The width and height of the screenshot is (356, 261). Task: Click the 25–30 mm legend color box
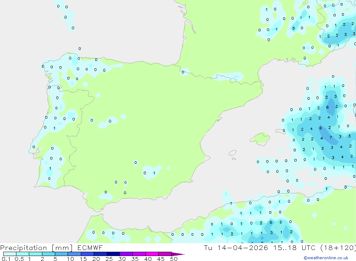(113, 254)
